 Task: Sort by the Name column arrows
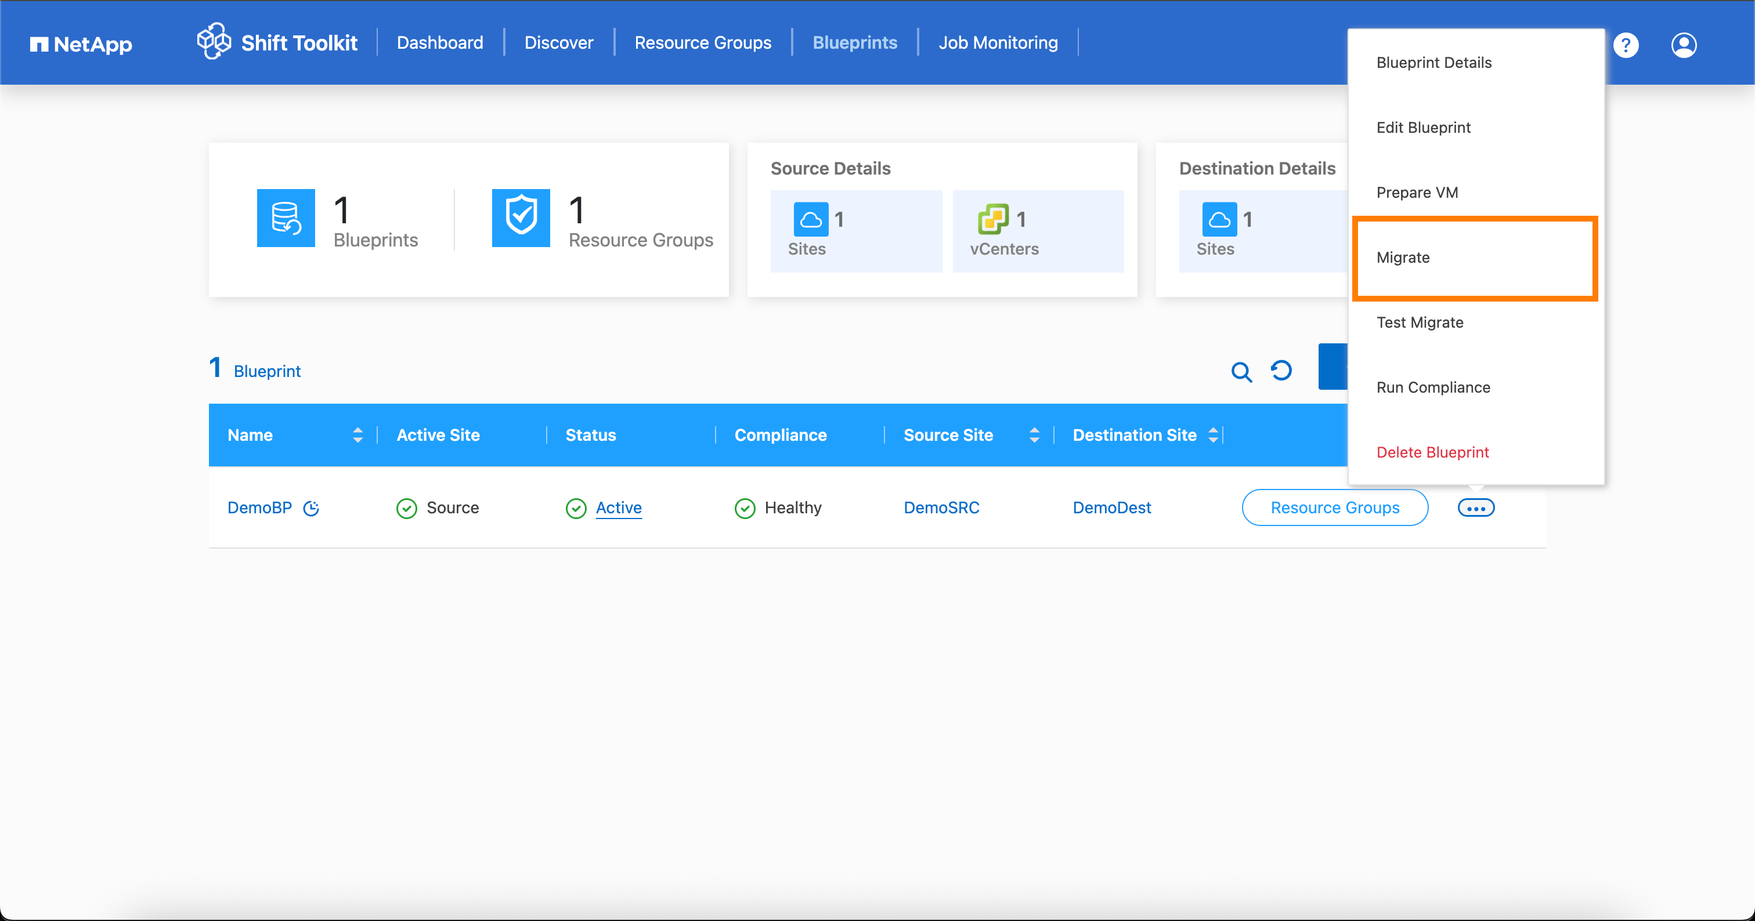pos(357,435)
